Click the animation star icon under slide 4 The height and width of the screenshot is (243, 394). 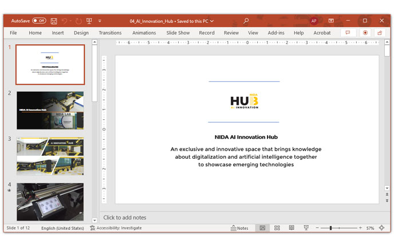pyautogui.click(x=9, y=190)
